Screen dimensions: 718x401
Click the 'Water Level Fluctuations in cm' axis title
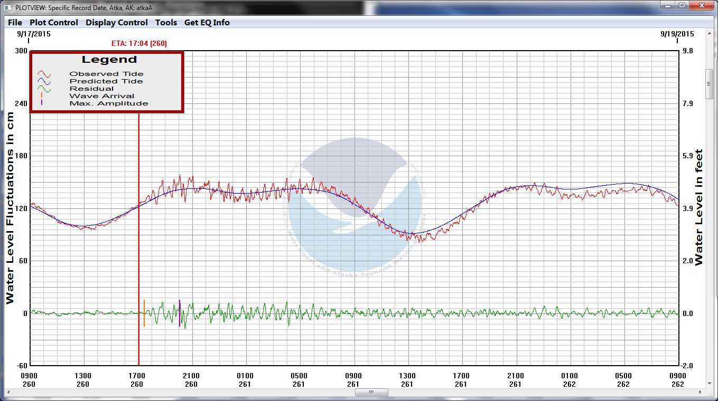click(x=10, y=208)
